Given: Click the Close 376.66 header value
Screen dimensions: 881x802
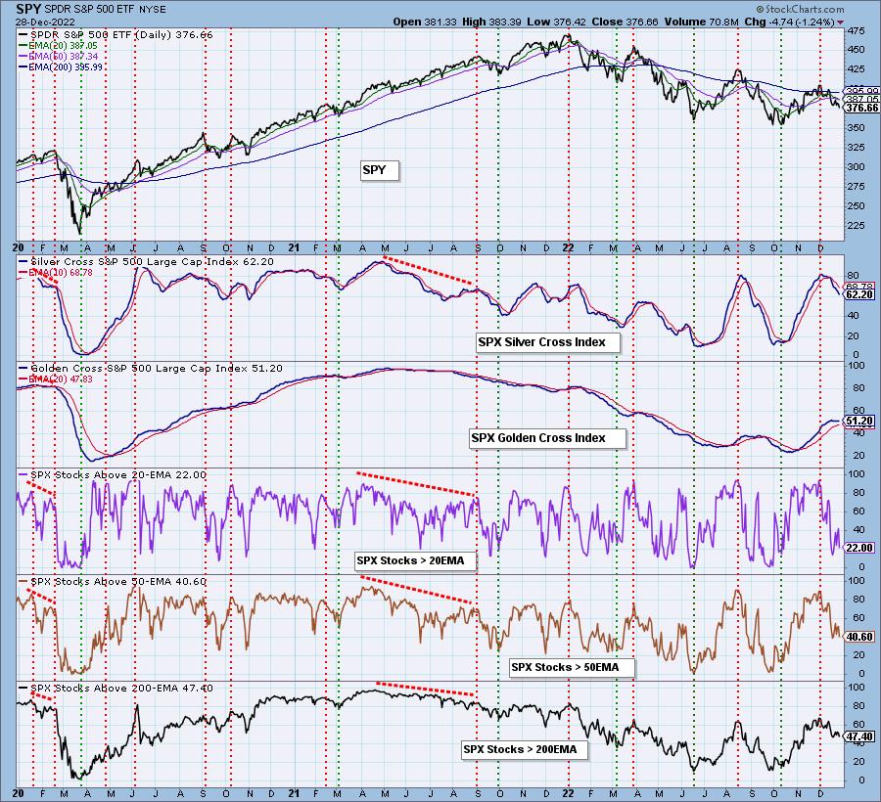Looking at the screenshot, I should point(625,22).
